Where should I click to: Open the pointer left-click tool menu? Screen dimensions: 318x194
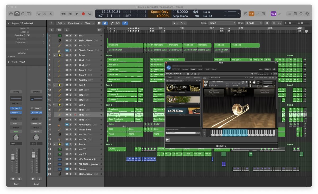click(175, 23)
